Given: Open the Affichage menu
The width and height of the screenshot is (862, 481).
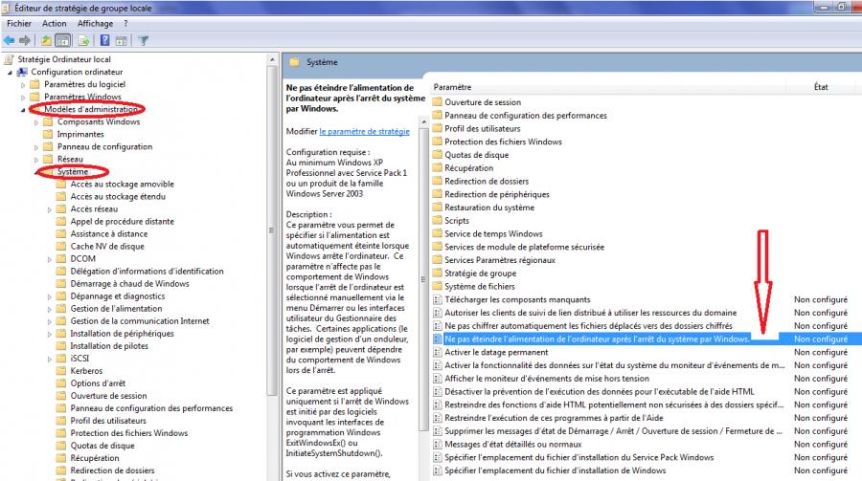Looking at the screenshot, I should pos(95,24).
